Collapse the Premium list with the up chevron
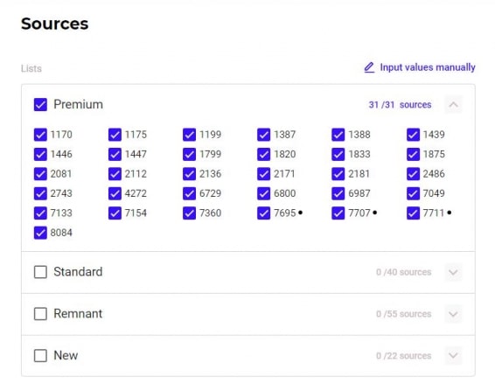 point(453,105)
